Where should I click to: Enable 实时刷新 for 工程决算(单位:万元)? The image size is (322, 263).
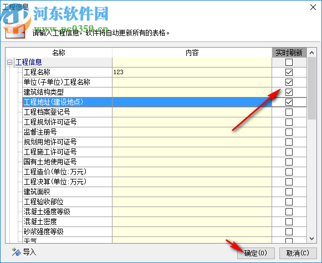289,182
